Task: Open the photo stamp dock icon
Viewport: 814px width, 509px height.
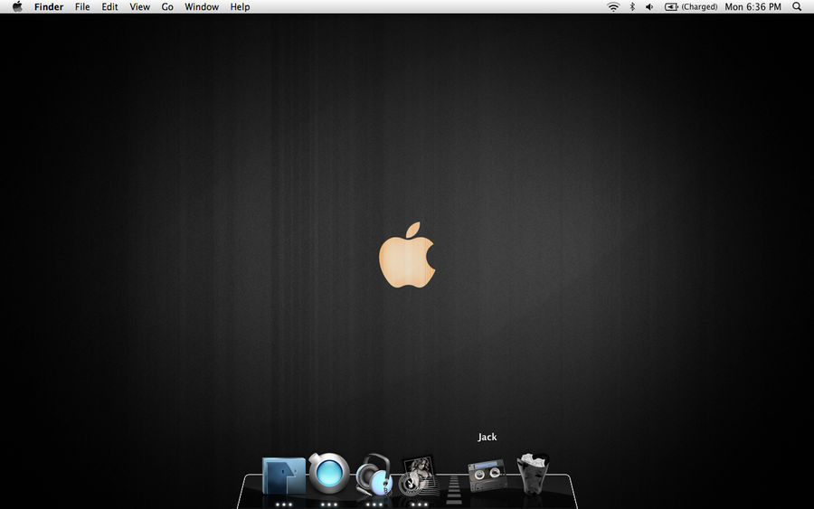Action: pyautogui.click(x=419, y=476)
